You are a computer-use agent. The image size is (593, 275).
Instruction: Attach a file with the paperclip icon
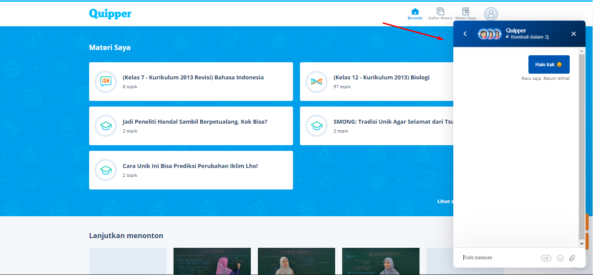(572, 258)
